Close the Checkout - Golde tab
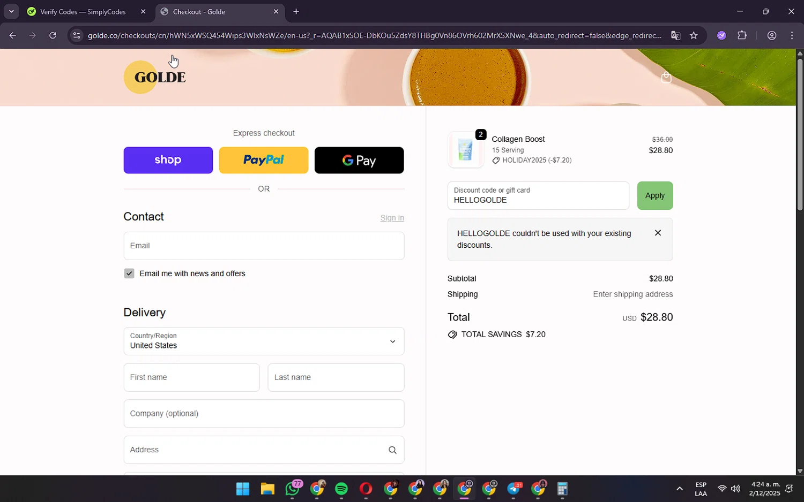This screenshot has height=502, width=804. click(276, 12)
